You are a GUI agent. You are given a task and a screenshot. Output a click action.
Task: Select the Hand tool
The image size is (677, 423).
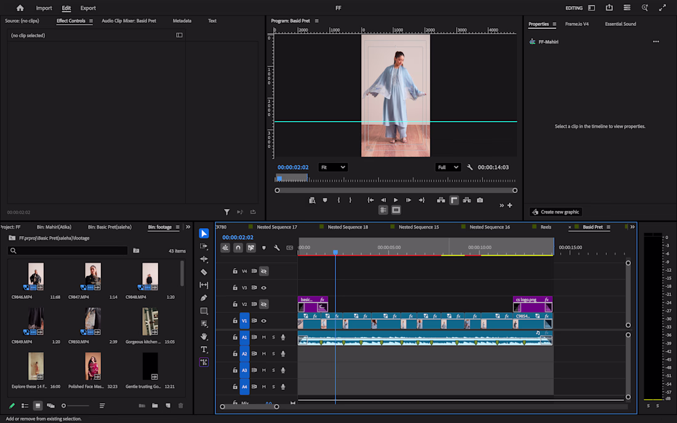coord(204,336)
